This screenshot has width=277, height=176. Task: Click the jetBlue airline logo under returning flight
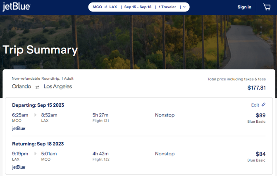tap(19, 167)
